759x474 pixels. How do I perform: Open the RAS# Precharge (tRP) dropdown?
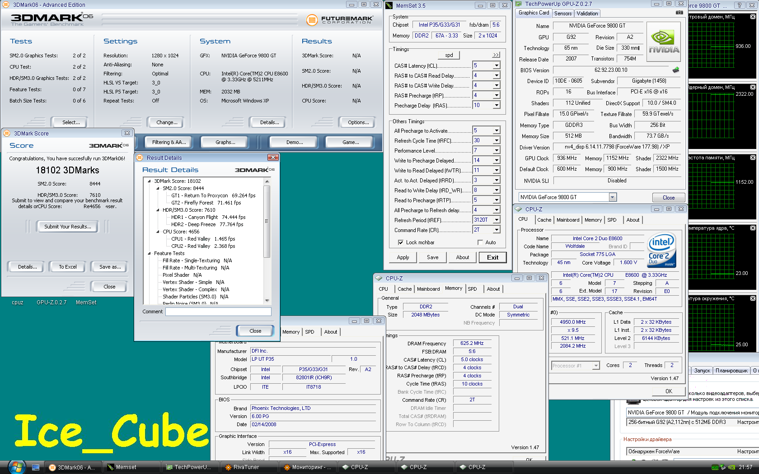click(497, 95)
